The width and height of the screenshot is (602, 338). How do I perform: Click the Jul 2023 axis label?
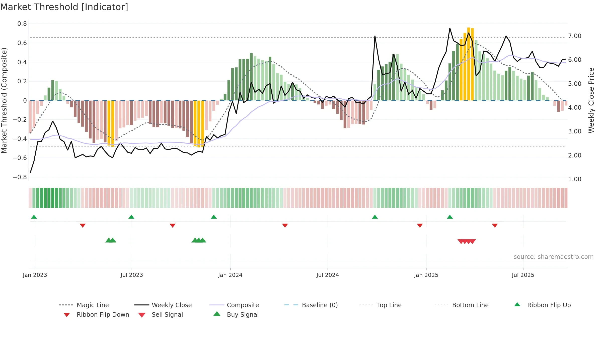(x=132, y=275)
